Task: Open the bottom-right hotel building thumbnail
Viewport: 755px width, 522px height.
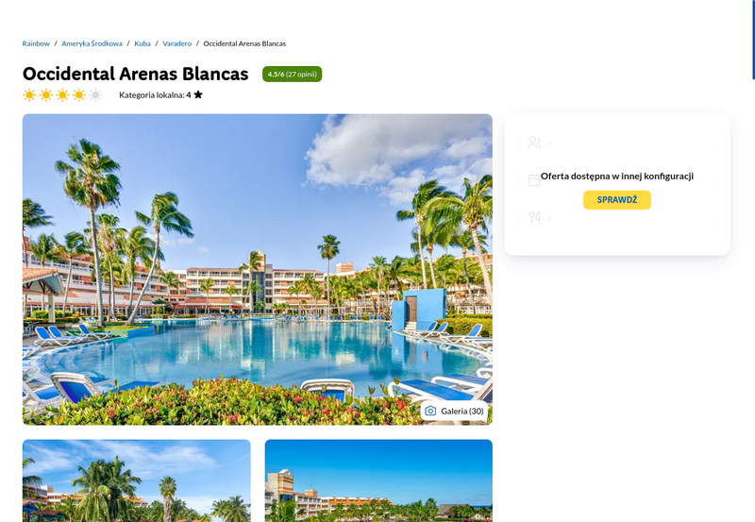Action: pyautogui.click(x=378, y=480)
